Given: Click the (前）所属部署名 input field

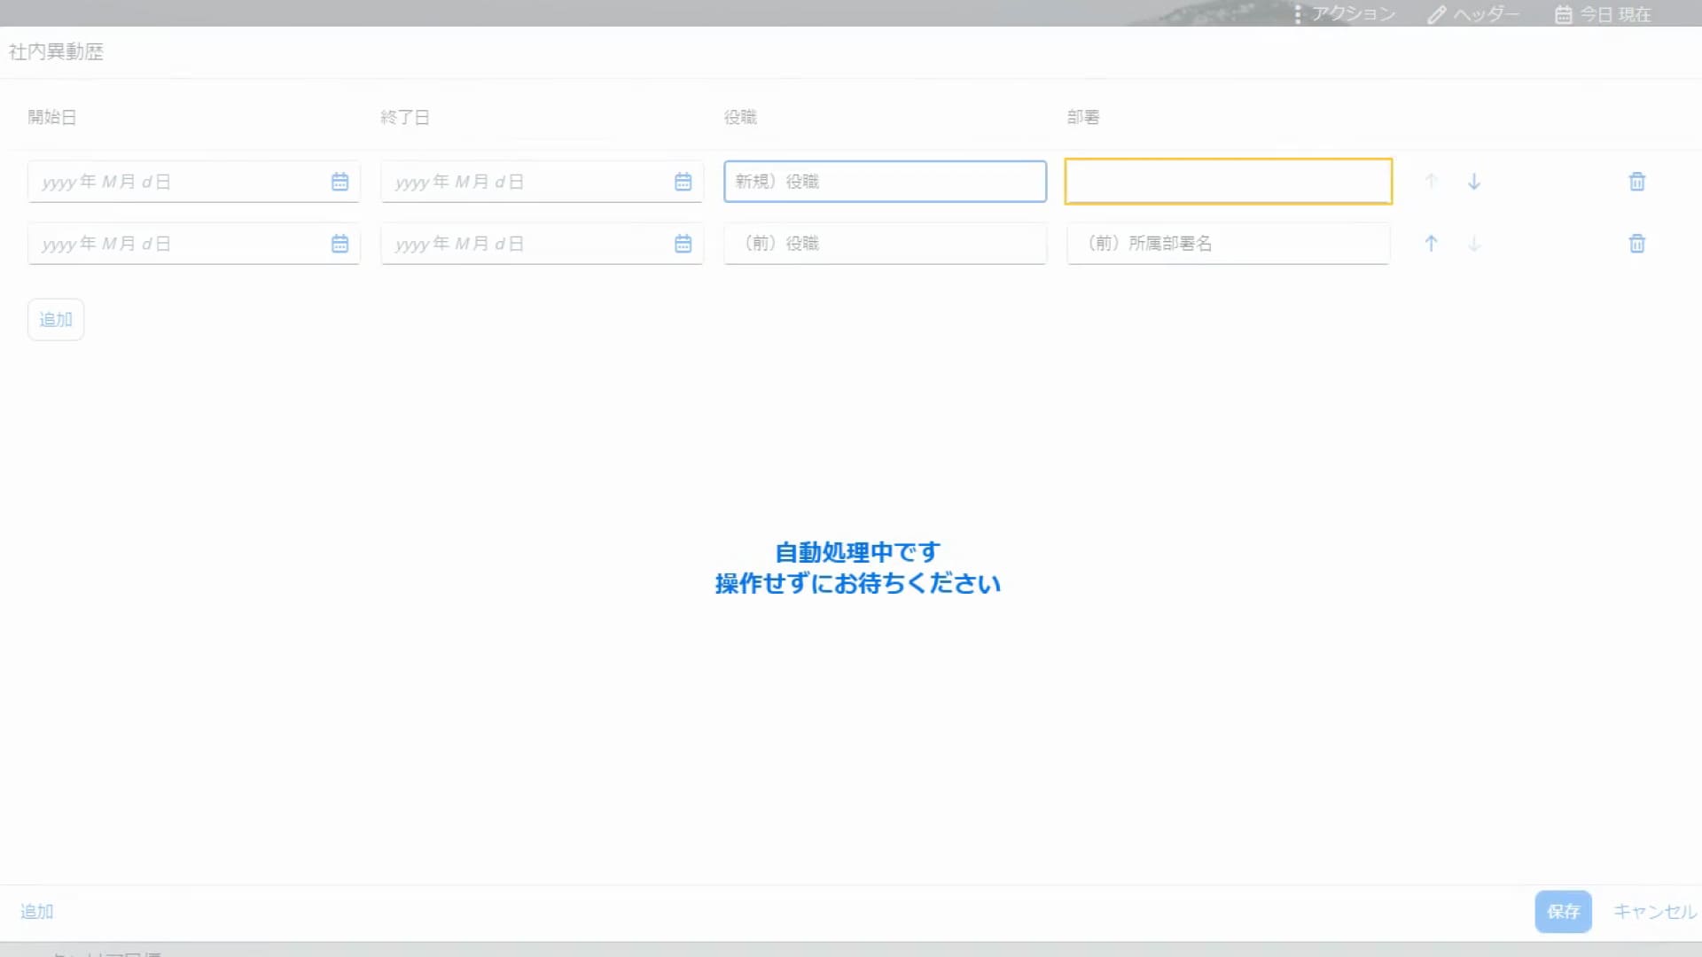Looking at the screenshot, I should [1228, 244].
